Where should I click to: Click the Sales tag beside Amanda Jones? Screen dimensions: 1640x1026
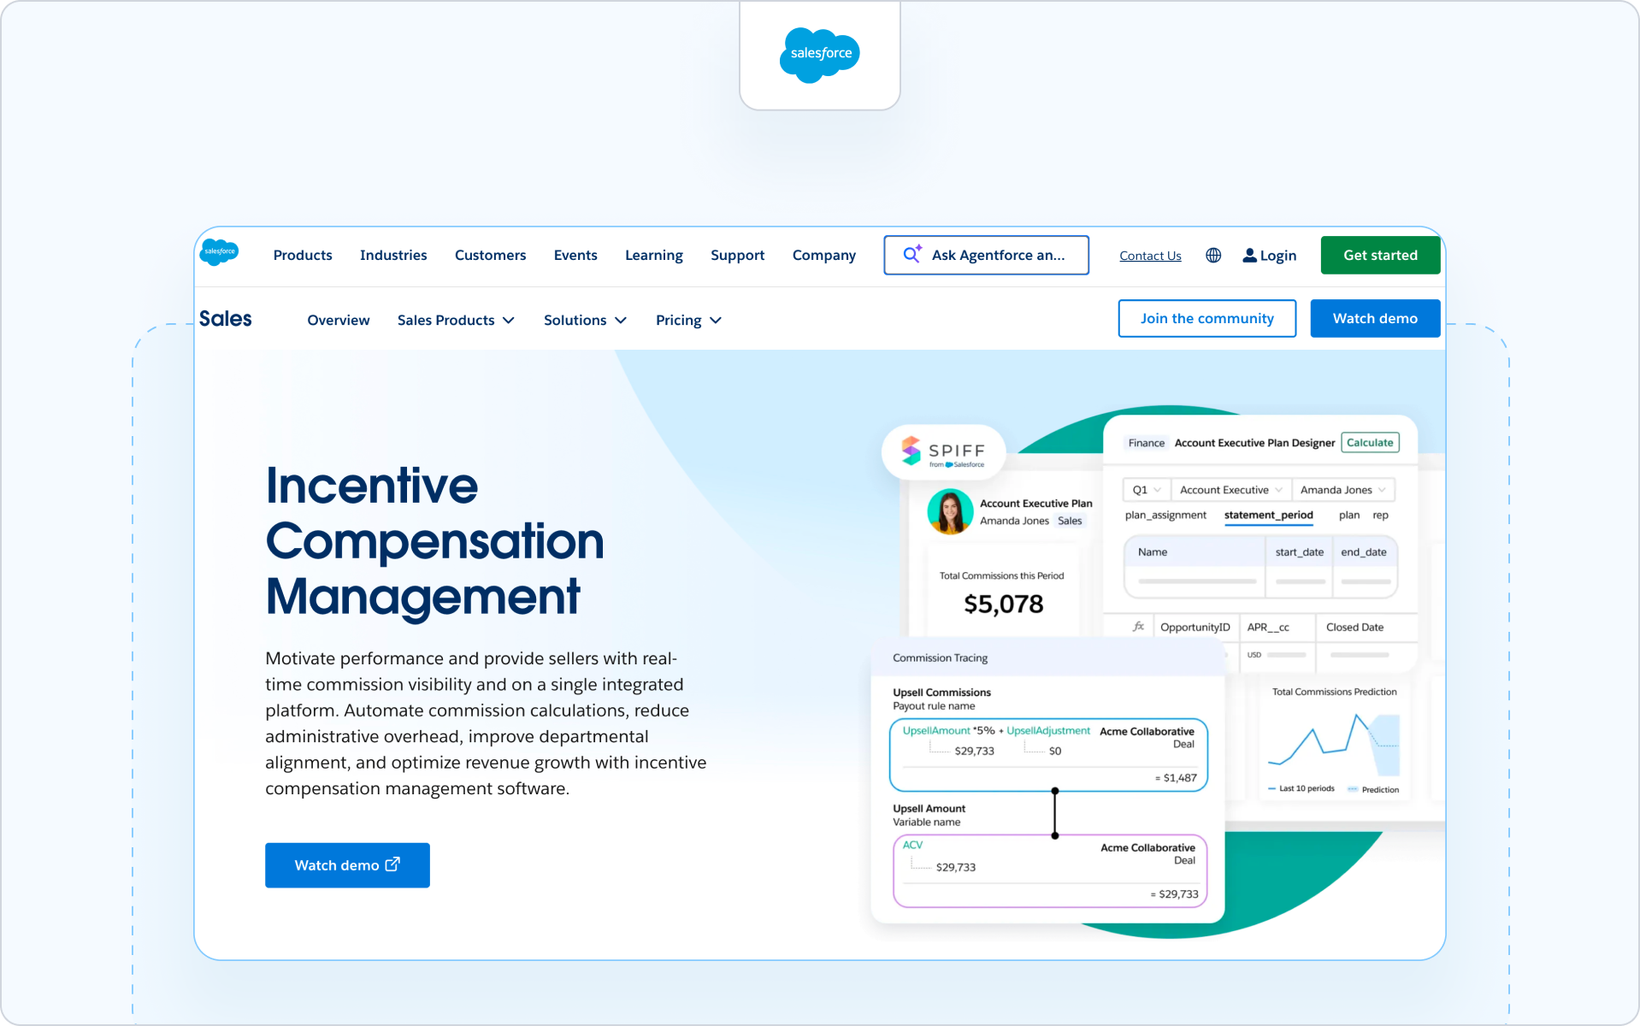pyautogui.click(x=1070, y=521)
